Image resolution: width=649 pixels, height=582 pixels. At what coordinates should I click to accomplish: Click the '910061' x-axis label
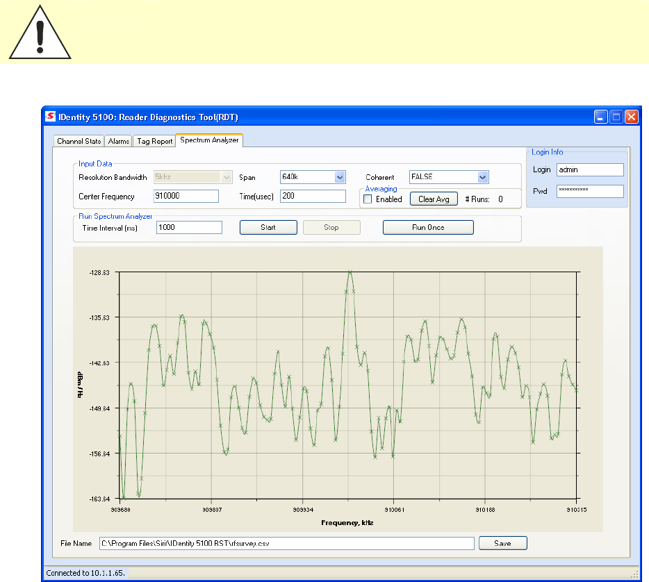(394, 510)
